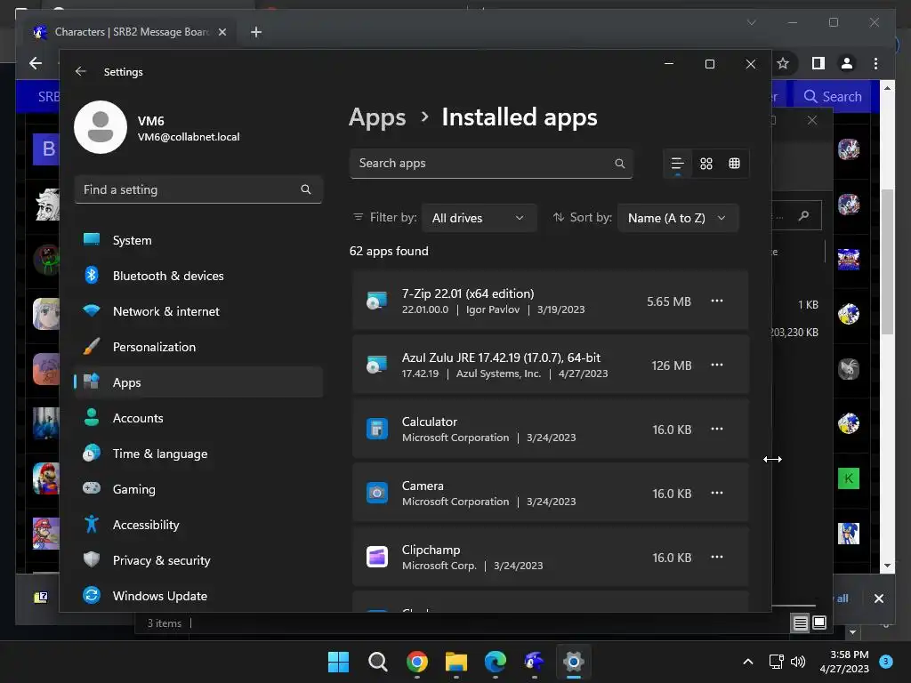
Task: Open Personalization settings
Action: tap(198, 347)
